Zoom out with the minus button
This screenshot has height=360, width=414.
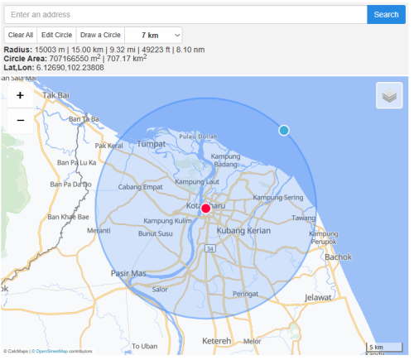[x=20, y=121]
